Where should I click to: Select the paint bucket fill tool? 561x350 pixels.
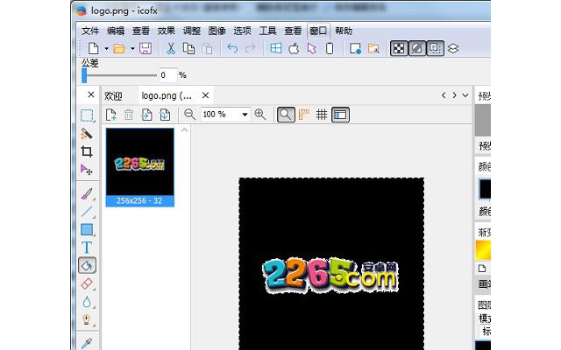[87, 265]
